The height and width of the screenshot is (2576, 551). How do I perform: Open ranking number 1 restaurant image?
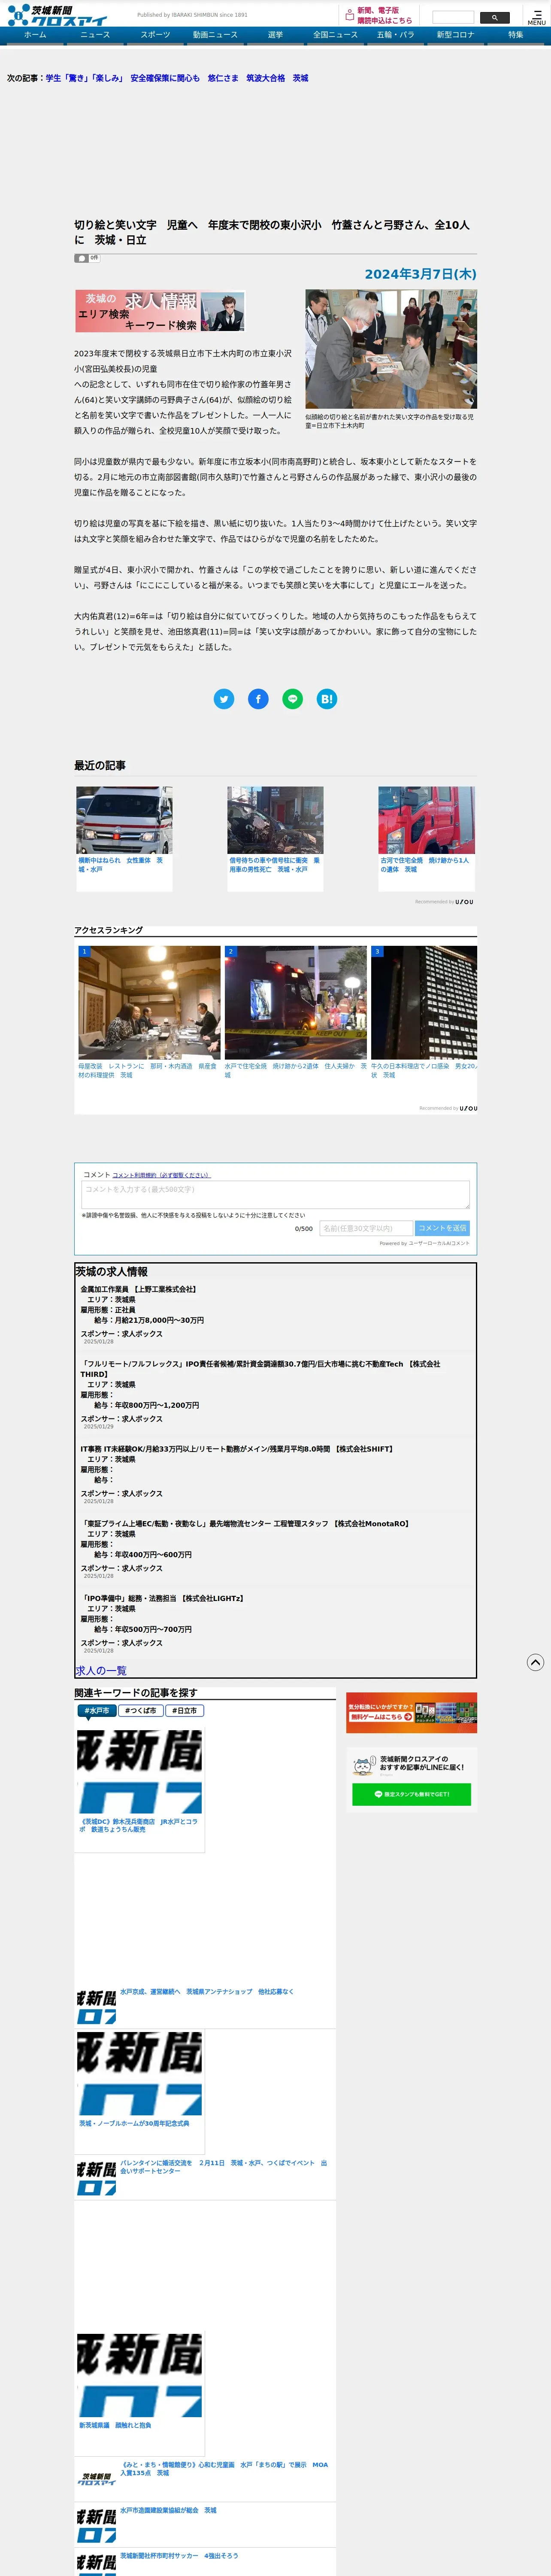(x=149, y=1003)
